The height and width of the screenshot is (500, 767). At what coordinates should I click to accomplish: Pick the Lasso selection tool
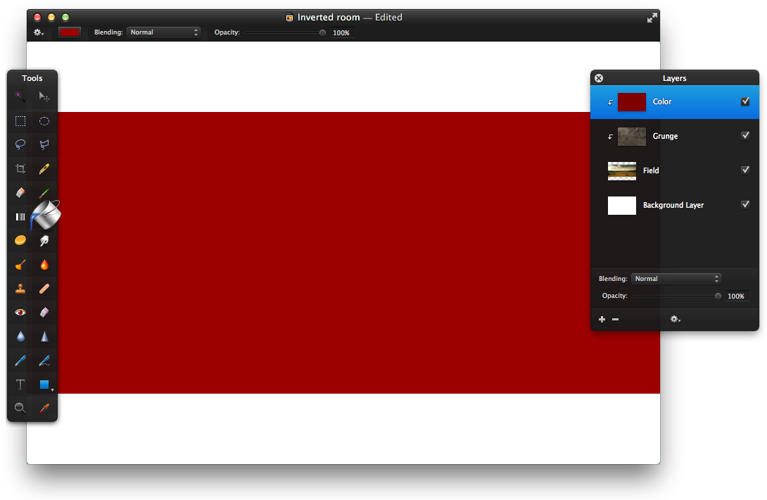coord(20,144)
